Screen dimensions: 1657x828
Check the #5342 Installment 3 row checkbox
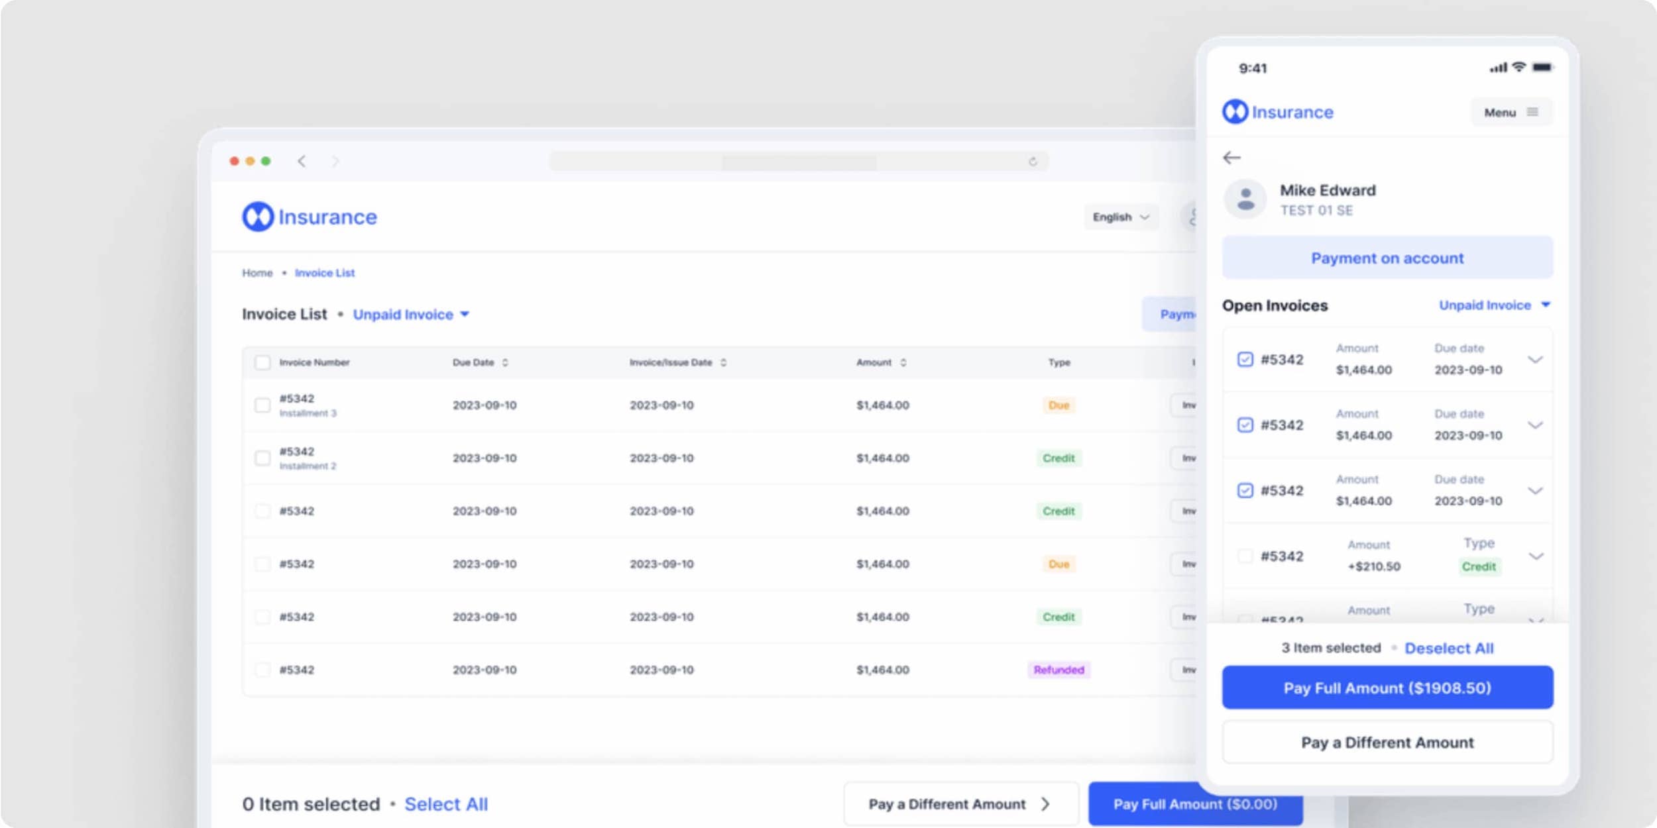pos(262,405)
